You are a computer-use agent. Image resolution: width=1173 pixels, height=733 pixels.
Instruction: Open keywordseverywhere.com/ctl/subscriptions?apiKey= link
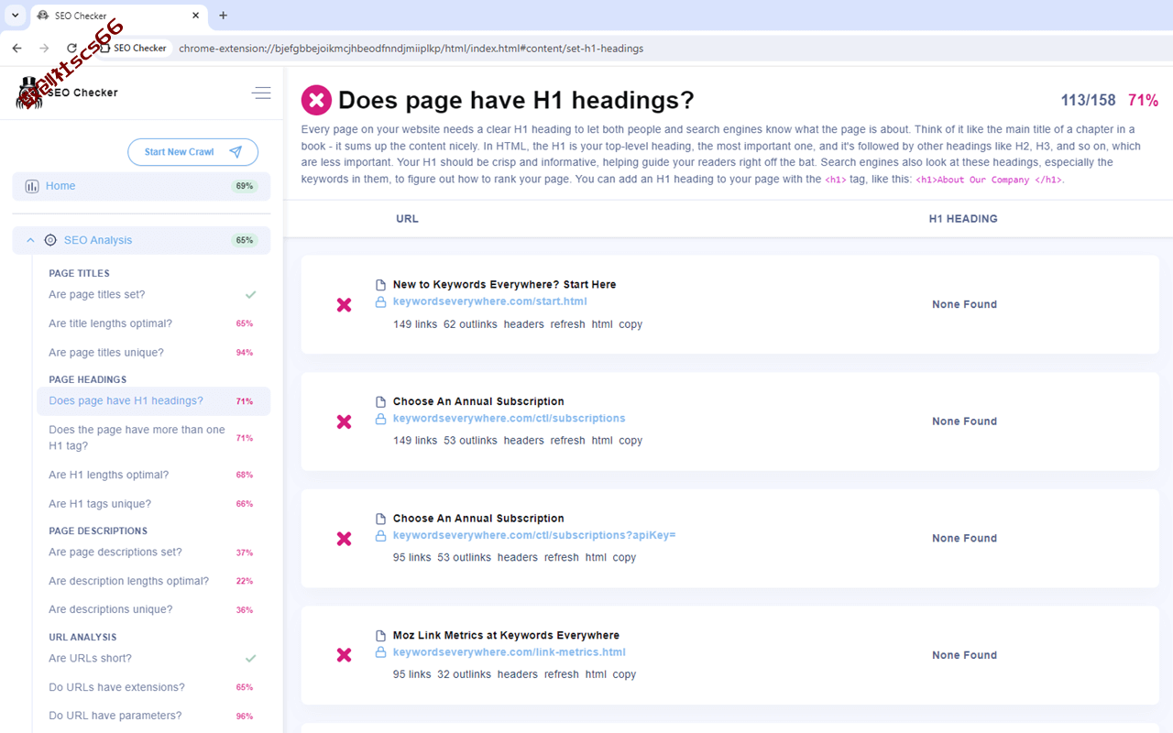click(x=534, y=535)
